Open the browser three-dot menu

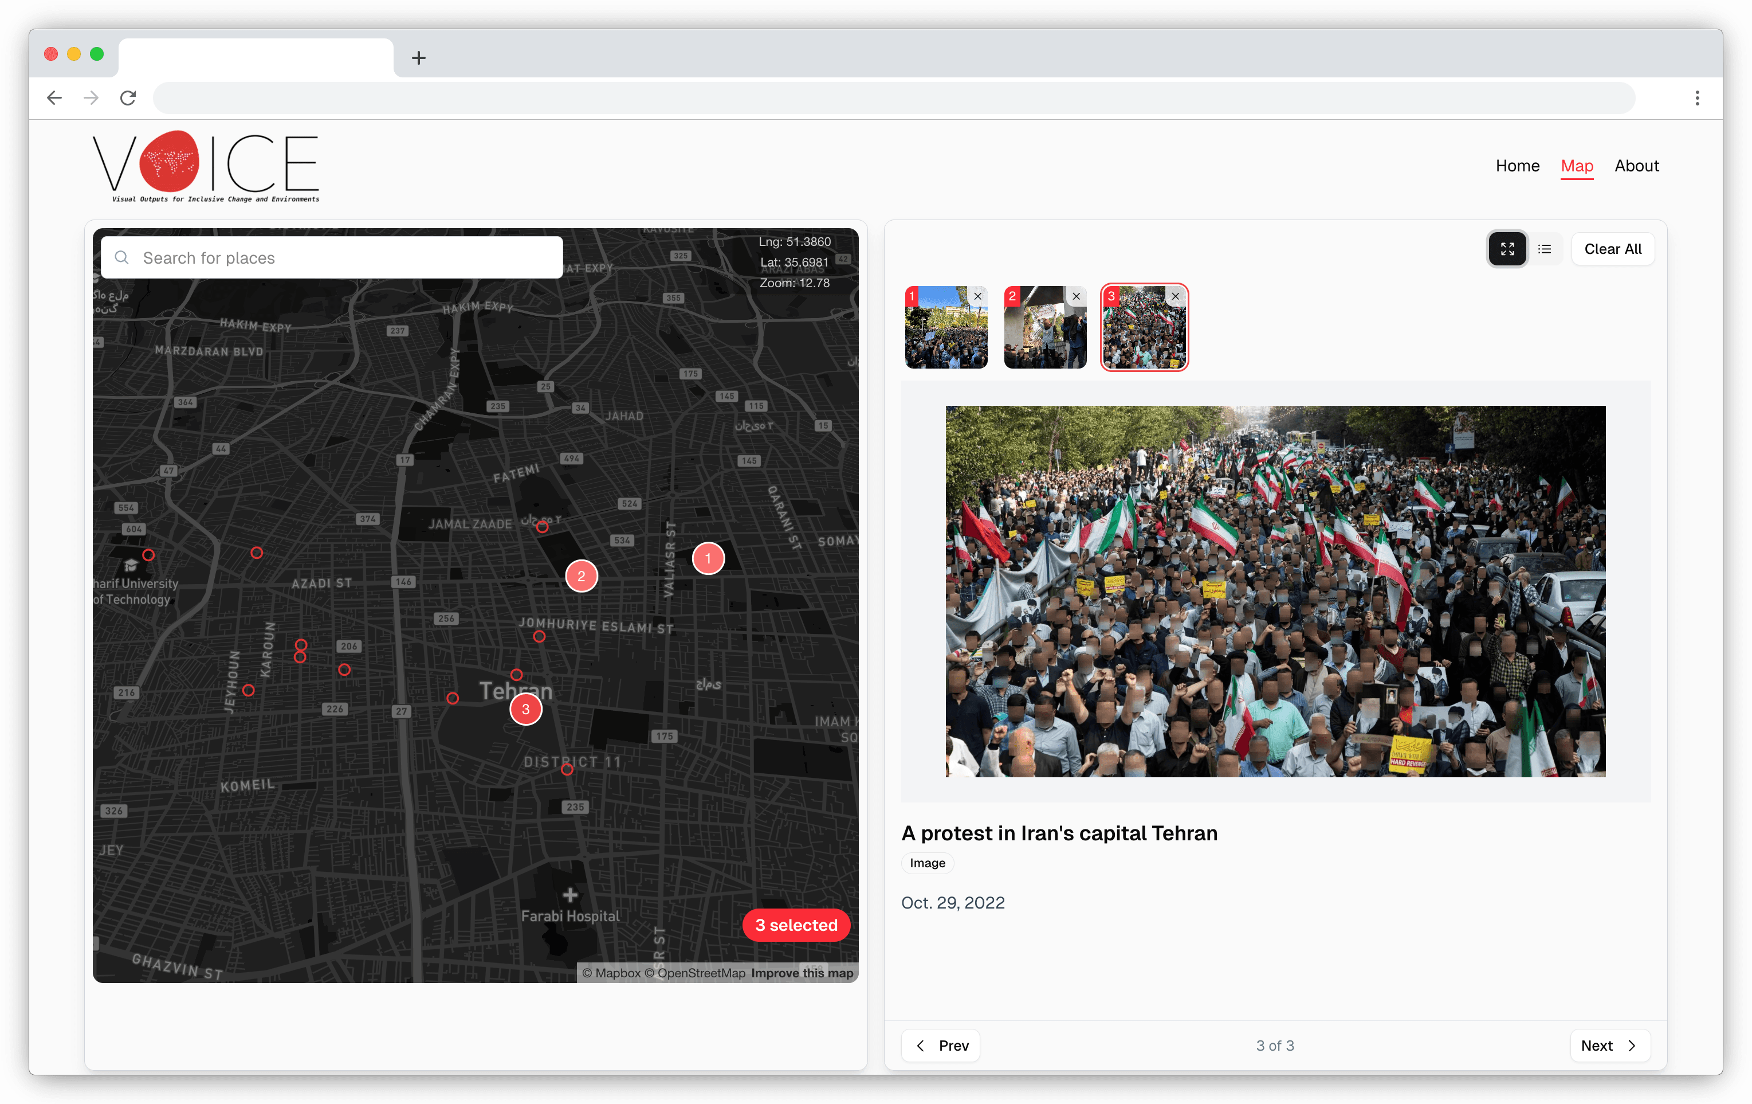pyautogui.click(x=1698, y=97)
